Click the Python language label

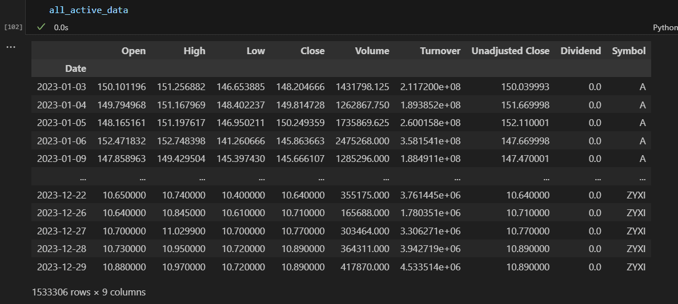click(665, 27)
